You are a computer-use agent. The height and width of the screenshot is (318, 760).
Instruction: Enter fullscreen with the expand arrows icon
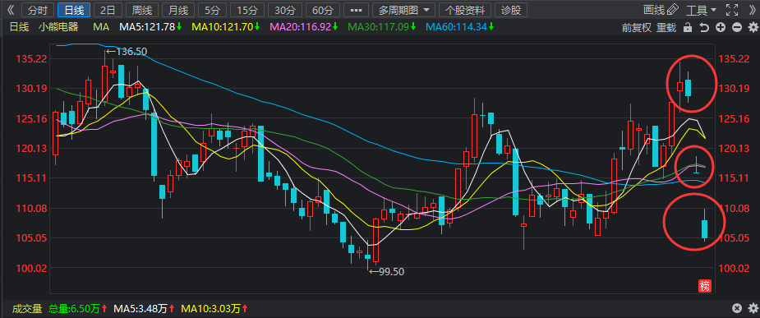click(732, 10)
